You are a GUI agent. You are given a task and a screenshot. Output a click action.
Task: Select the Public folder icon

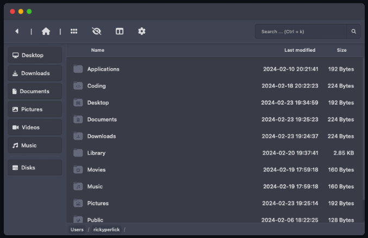click(x=78, y=219)
